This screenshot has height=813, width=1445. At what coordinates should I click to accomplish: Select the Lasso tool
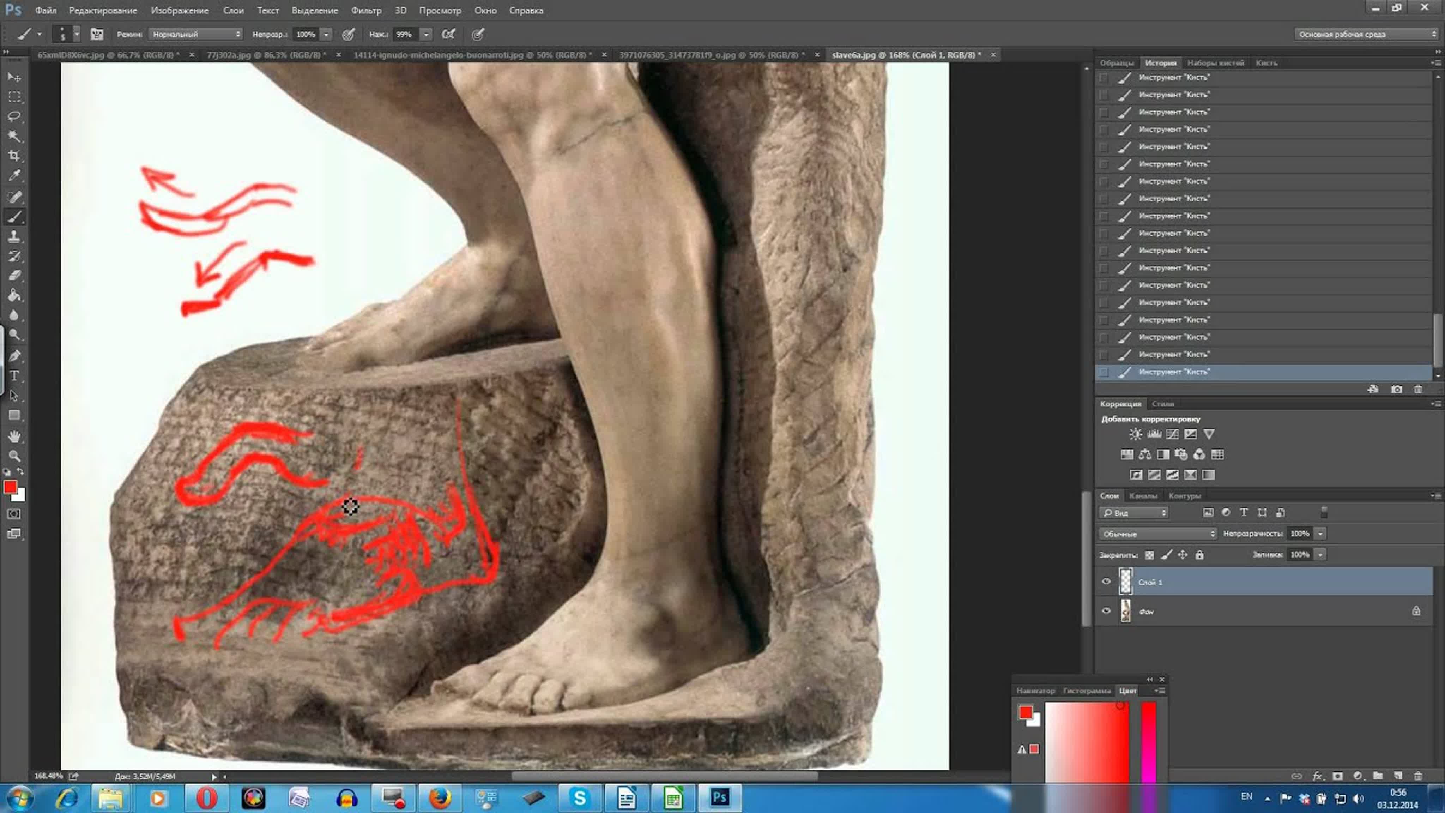click(x=14, y=116)
